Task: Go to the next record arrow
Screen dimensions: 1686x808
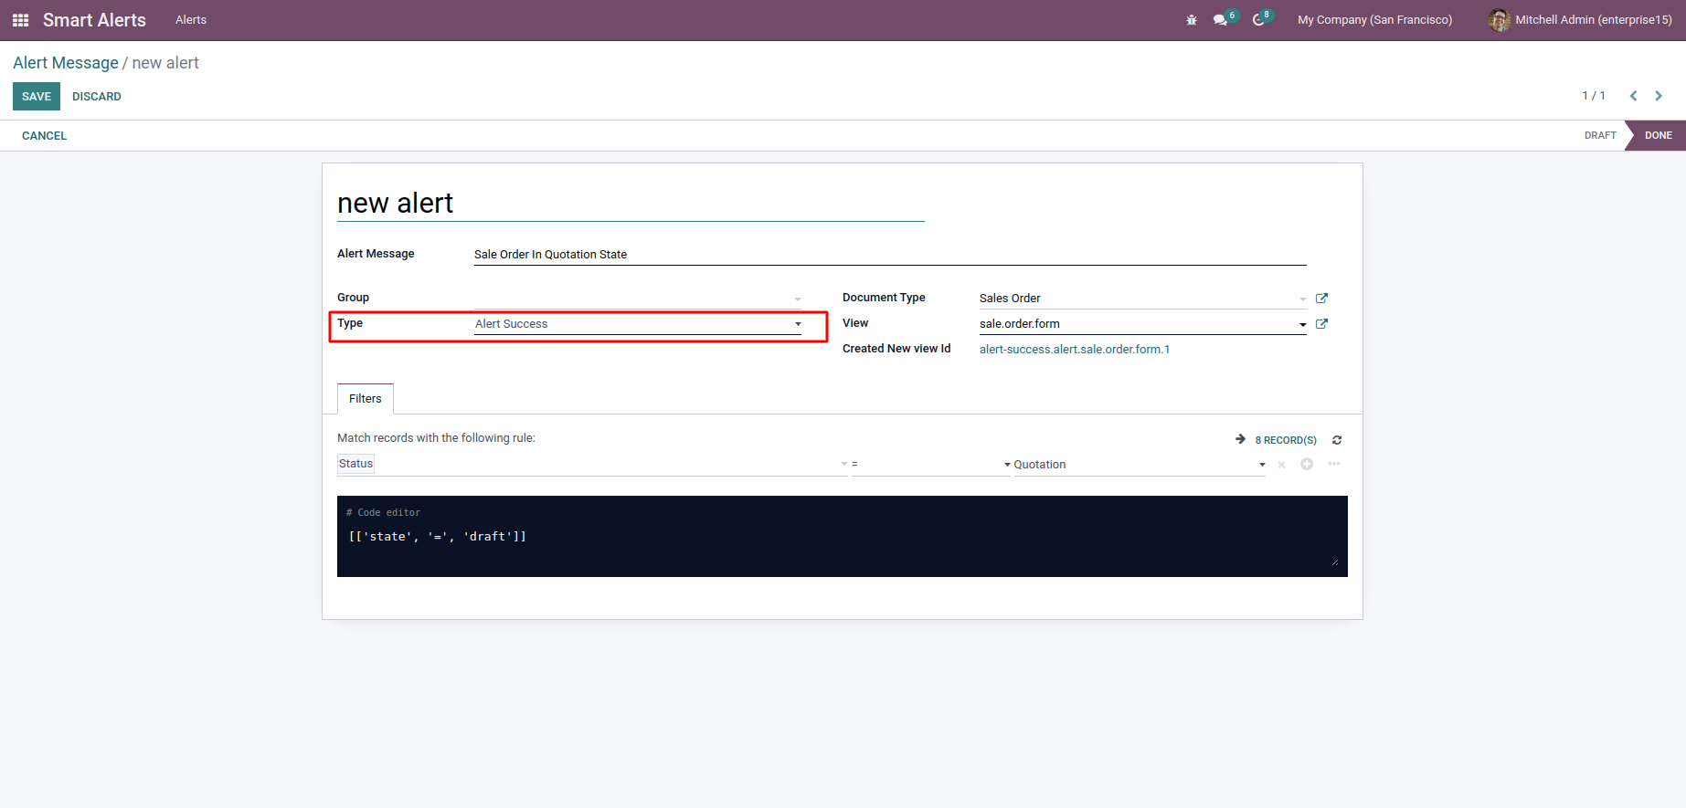Action: [x=1659, y=96]
